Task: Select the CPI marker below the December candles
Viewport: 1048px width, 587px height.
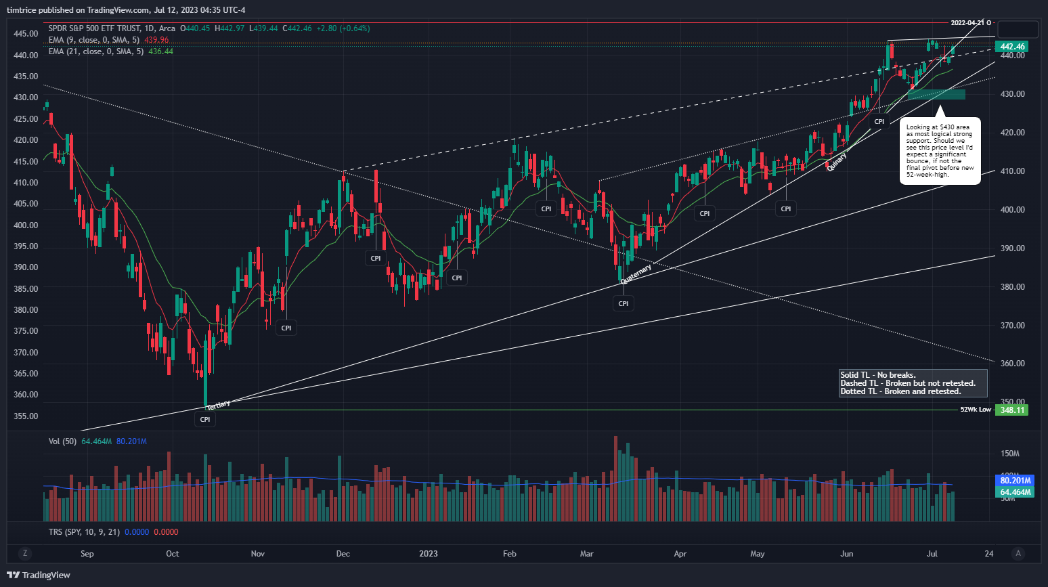Action: (x=376, y=258)
